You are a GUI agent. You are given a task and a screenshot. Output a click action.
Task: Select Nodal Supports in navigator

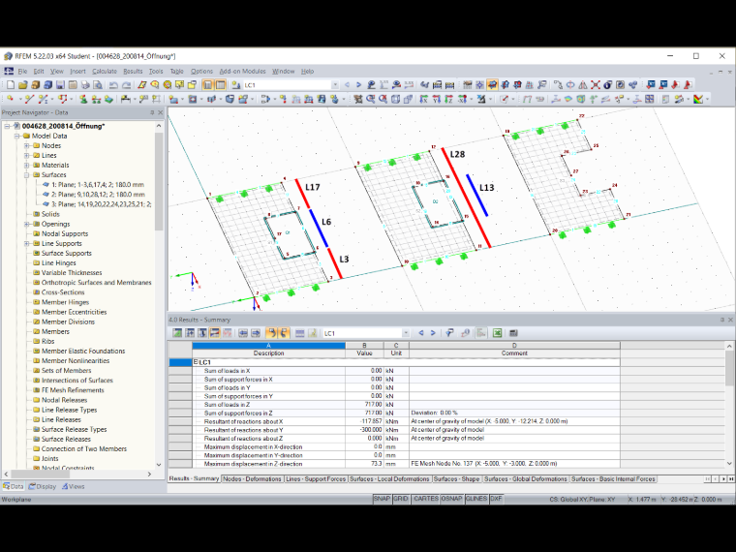coord(65,233)
